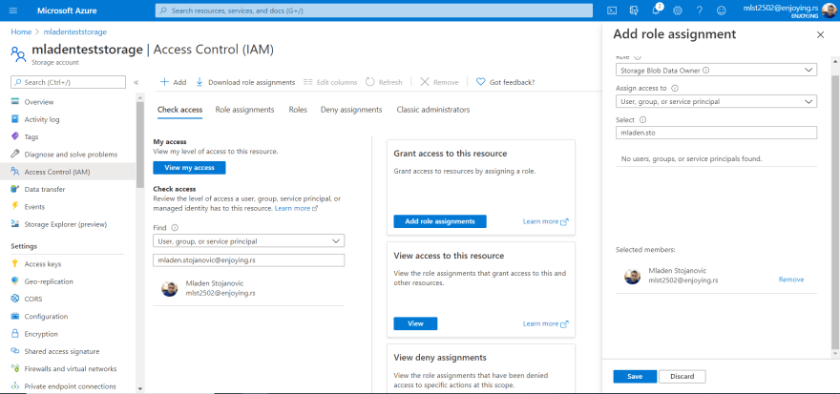The height and width of the screenshot is (394, 840).
Task: Click Got feedback? in toolbar
Action: coord(505,82)
